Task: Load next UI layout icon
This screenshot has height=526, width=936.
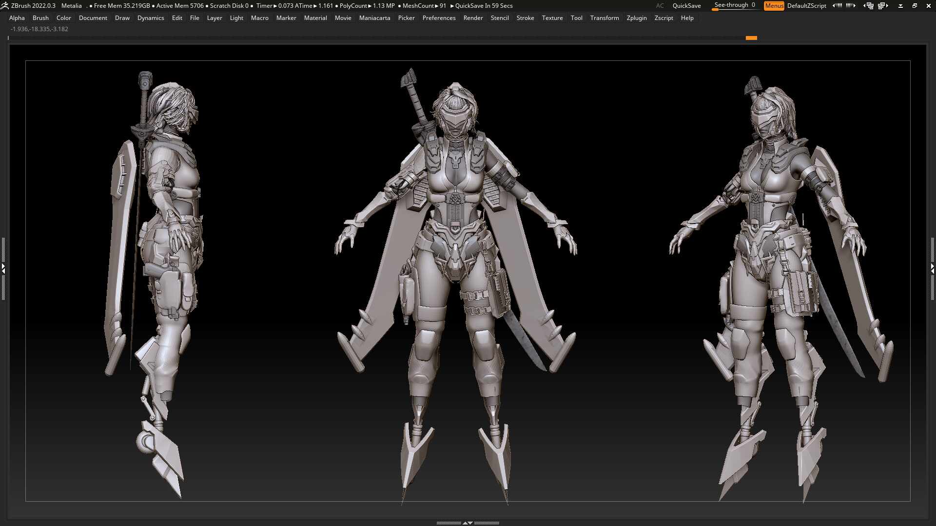Action: (883, 6)
